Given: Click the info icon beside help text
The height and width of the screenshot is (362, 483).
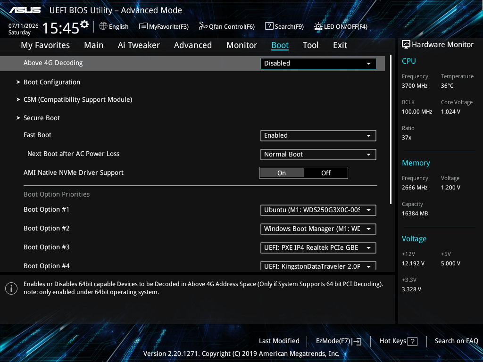Looking at the screenshot, I should [x=11, y=288].
